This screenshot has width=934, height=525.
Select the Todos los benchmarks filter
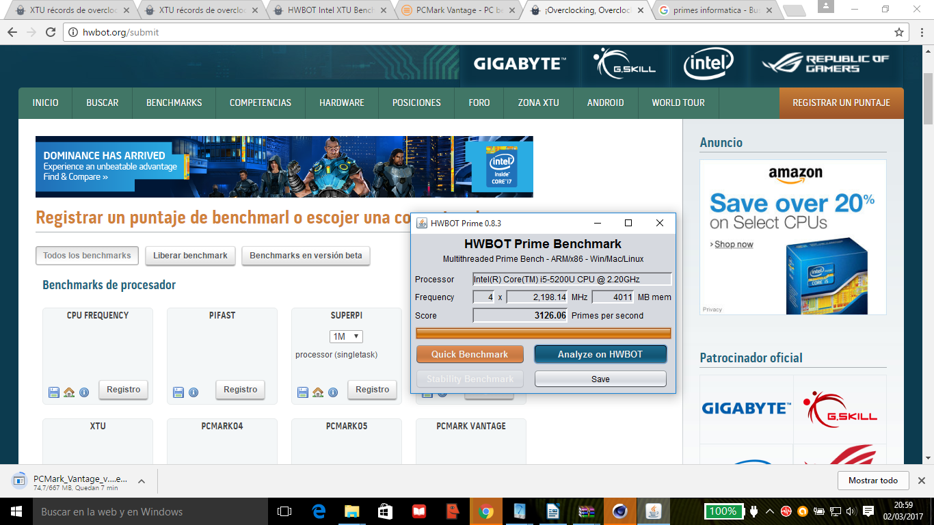tap(87, 256)
